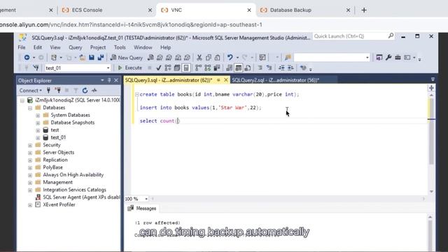Select Results to Text icon
The width and height of the screenshot is (448, 252).
(x=229, y=68)
